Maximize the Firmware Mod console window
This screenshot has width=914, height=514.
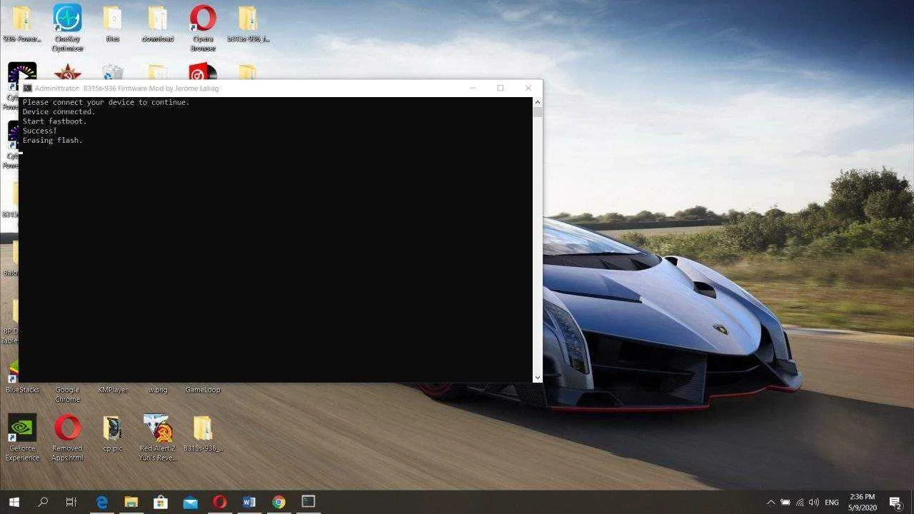pos(500,88)
